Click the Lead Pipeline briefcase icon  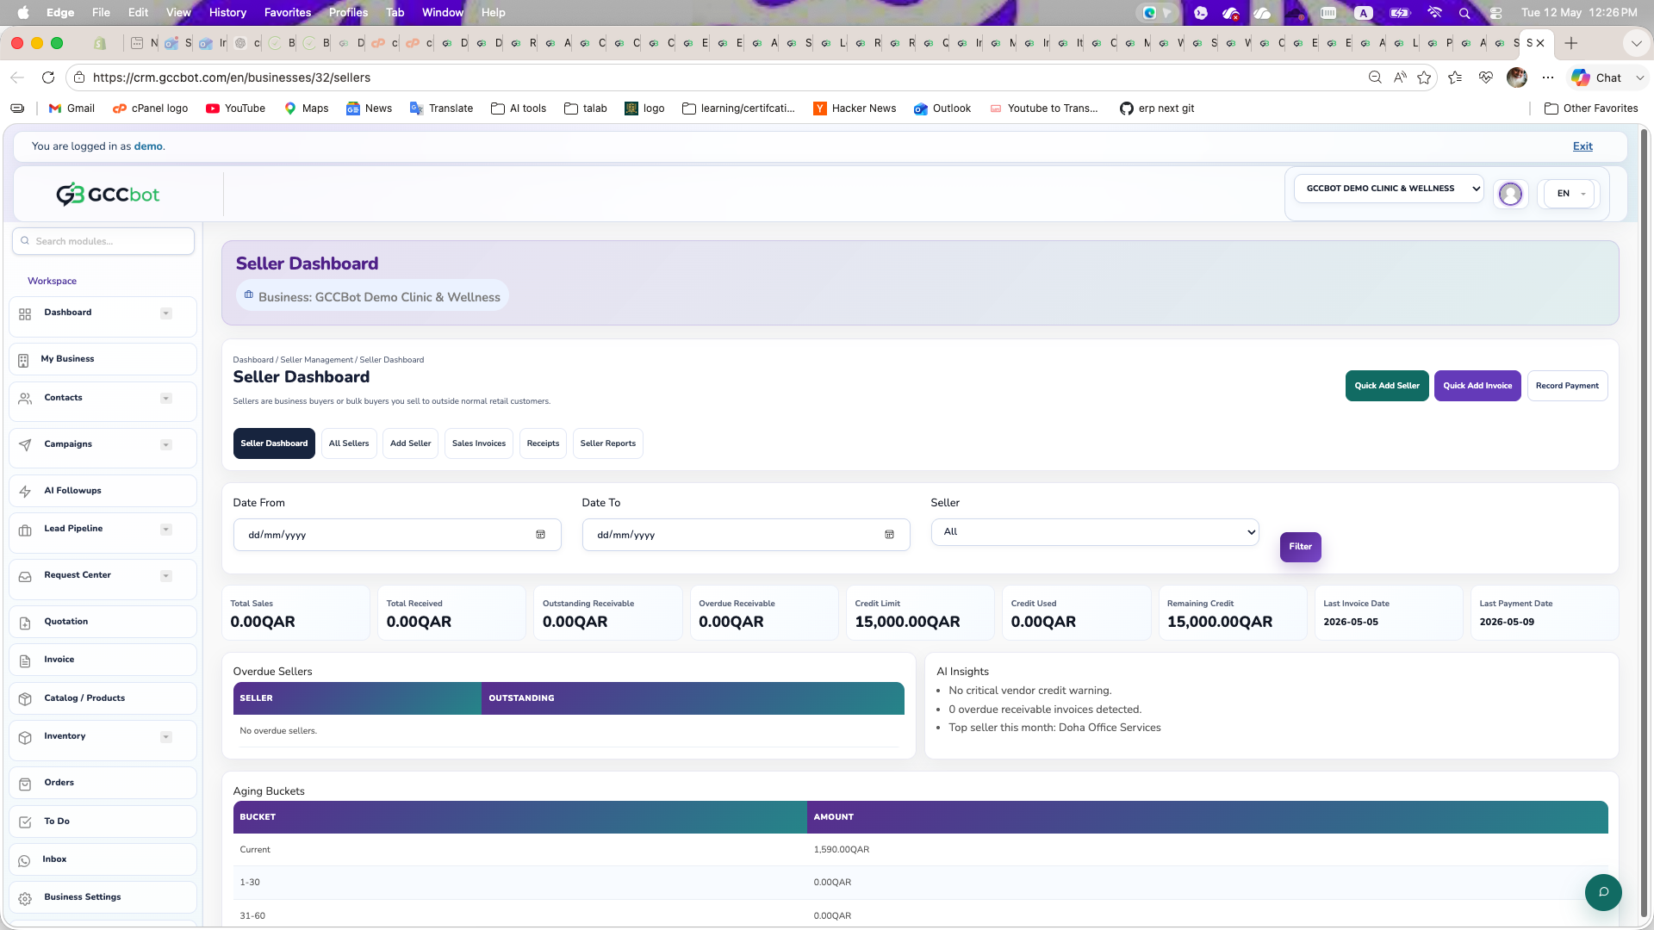coord(25,530)
